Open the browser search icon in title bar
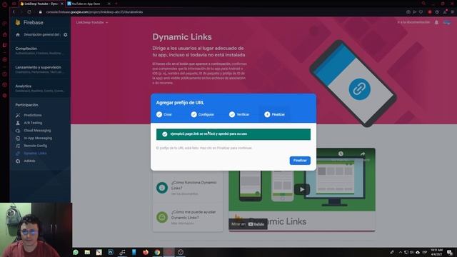Viewport: 457px width, 257px height. pos(423,4)
